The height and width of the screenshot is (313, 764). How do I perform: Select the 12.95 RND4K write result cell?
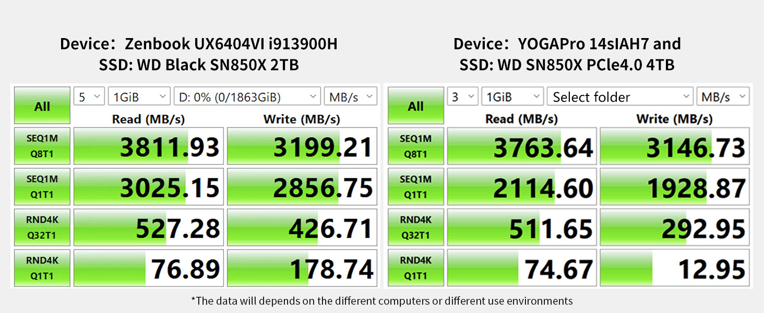(674, 268)
